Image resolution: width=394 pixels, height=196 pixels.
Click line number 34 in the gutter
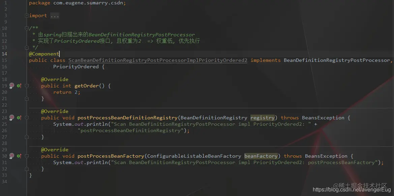4,182
